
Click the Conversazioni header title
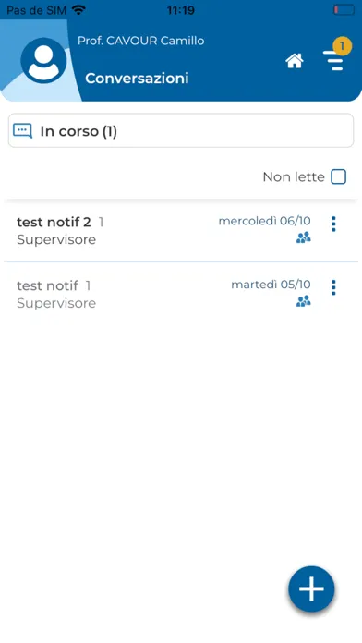coord(137,78)
